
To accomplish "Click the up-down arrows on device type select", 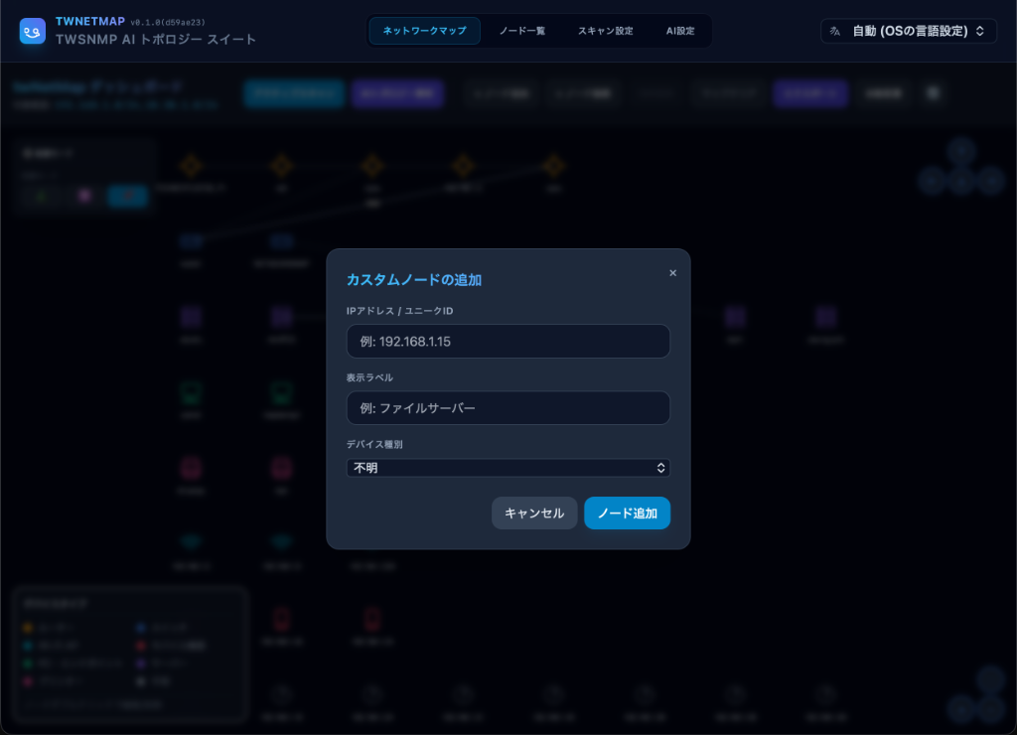I will tap(660, 468).
